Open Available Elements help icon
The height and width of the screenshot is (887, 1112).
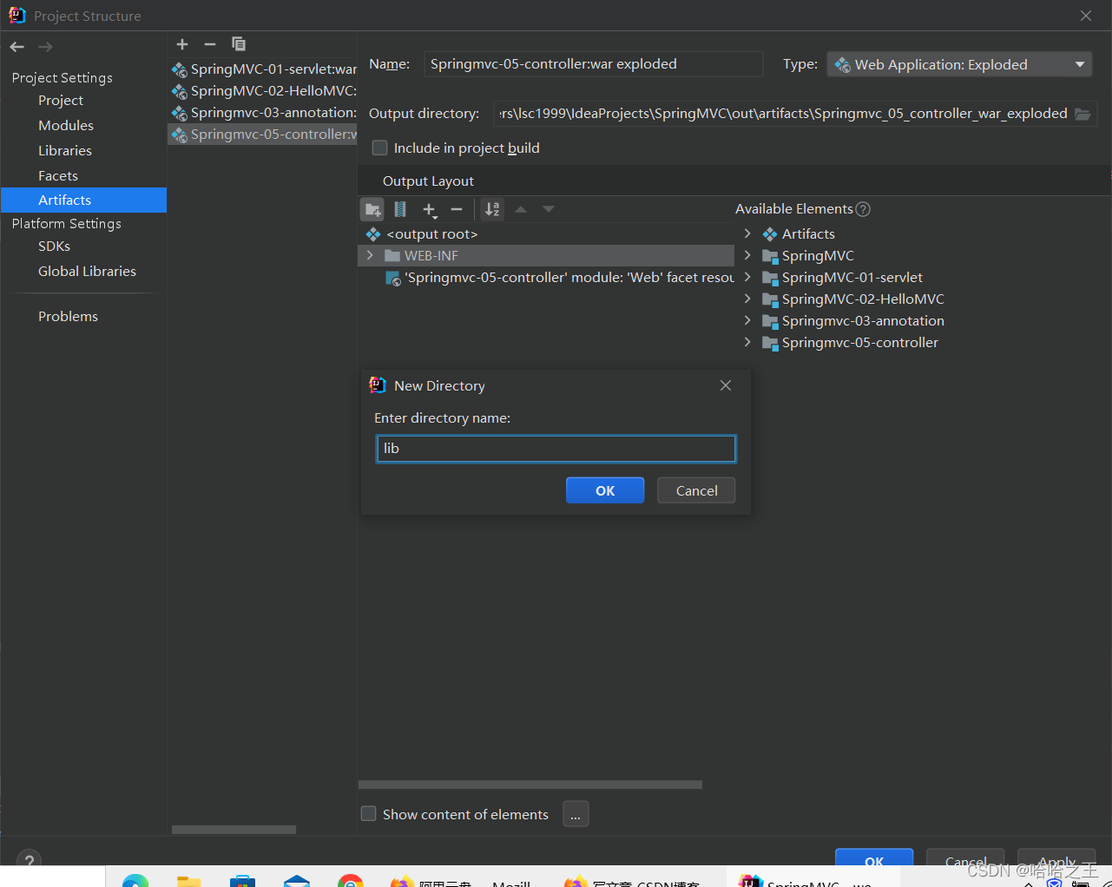(x=863, y=209)
